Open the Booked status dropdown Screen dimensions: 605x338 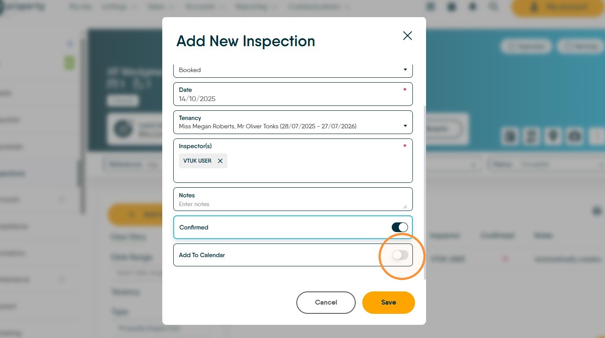[x=293, y=70]
